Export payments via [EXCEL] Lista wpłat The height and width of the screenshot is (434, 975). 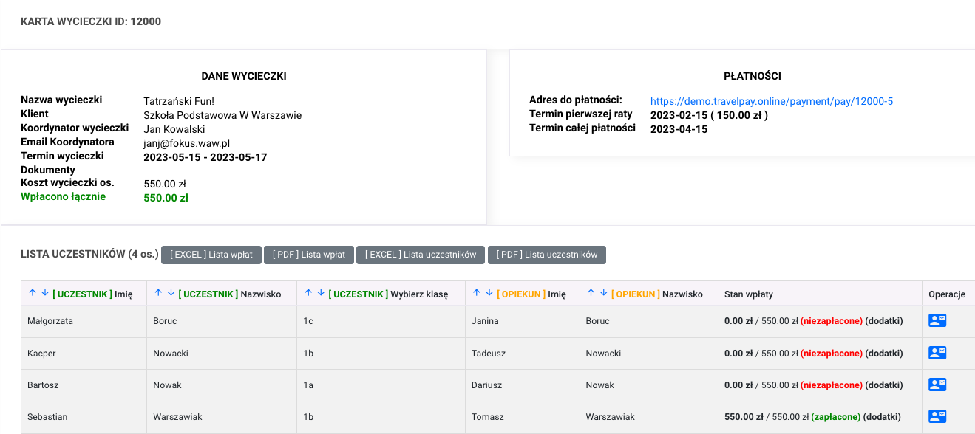point(211,255)
